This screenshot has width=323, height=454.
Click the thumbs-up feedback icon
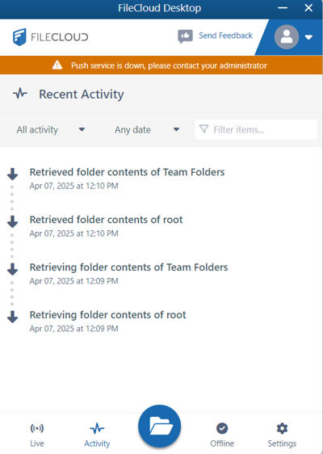(x=185, y=36)
